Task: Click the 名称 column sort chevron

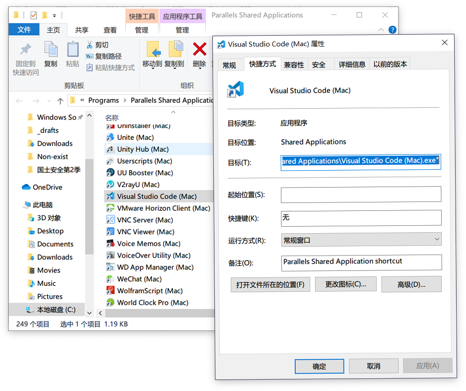Action: click(x=173, y=113)
